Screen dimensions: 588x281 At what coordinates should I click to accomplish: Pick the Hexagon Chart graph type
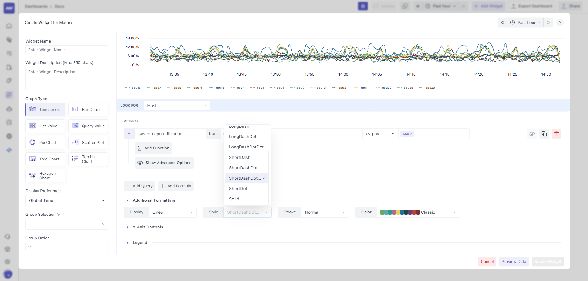[45, 175]
